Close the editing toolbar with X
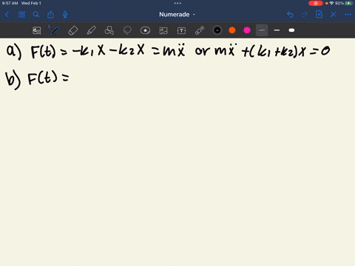Screen dimensions: 355x266 tap(334, 15)
